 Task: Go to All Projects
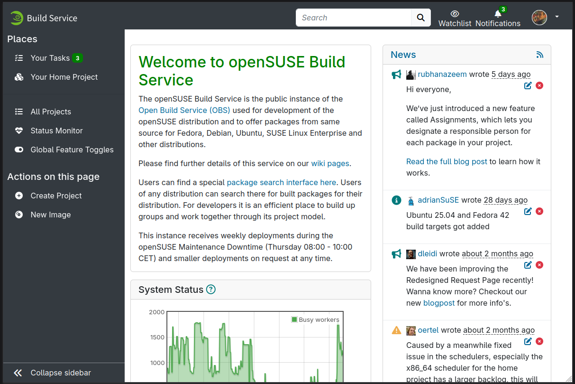[51, 112]
